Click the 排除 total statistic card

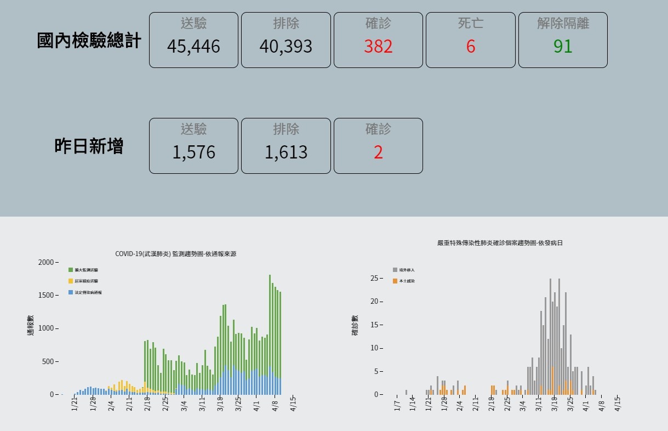(286, 39)
